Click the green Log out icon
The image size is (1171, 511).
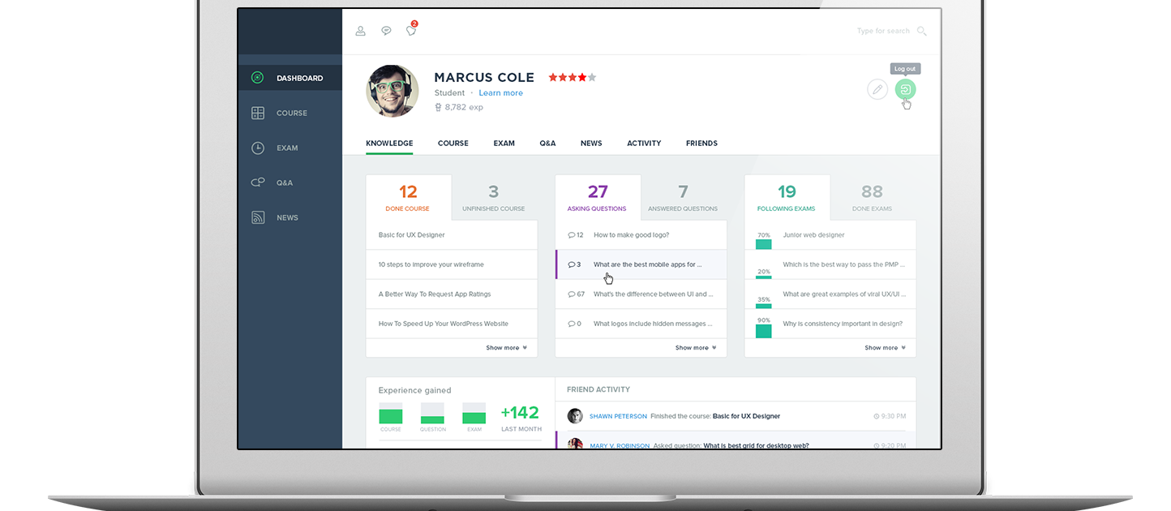[x=905, y=89]
